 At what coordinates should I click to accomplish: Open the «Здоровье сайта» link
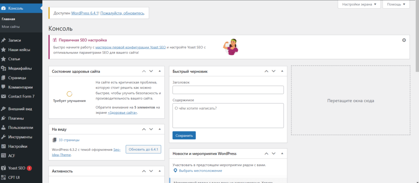coord(122,113)
